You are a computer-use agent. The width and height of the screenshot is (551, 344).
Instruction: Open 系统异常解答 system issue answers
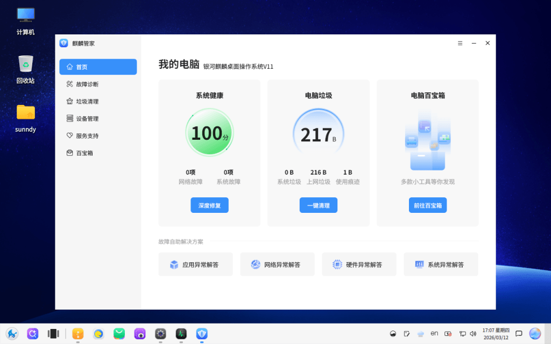point(441,264)
